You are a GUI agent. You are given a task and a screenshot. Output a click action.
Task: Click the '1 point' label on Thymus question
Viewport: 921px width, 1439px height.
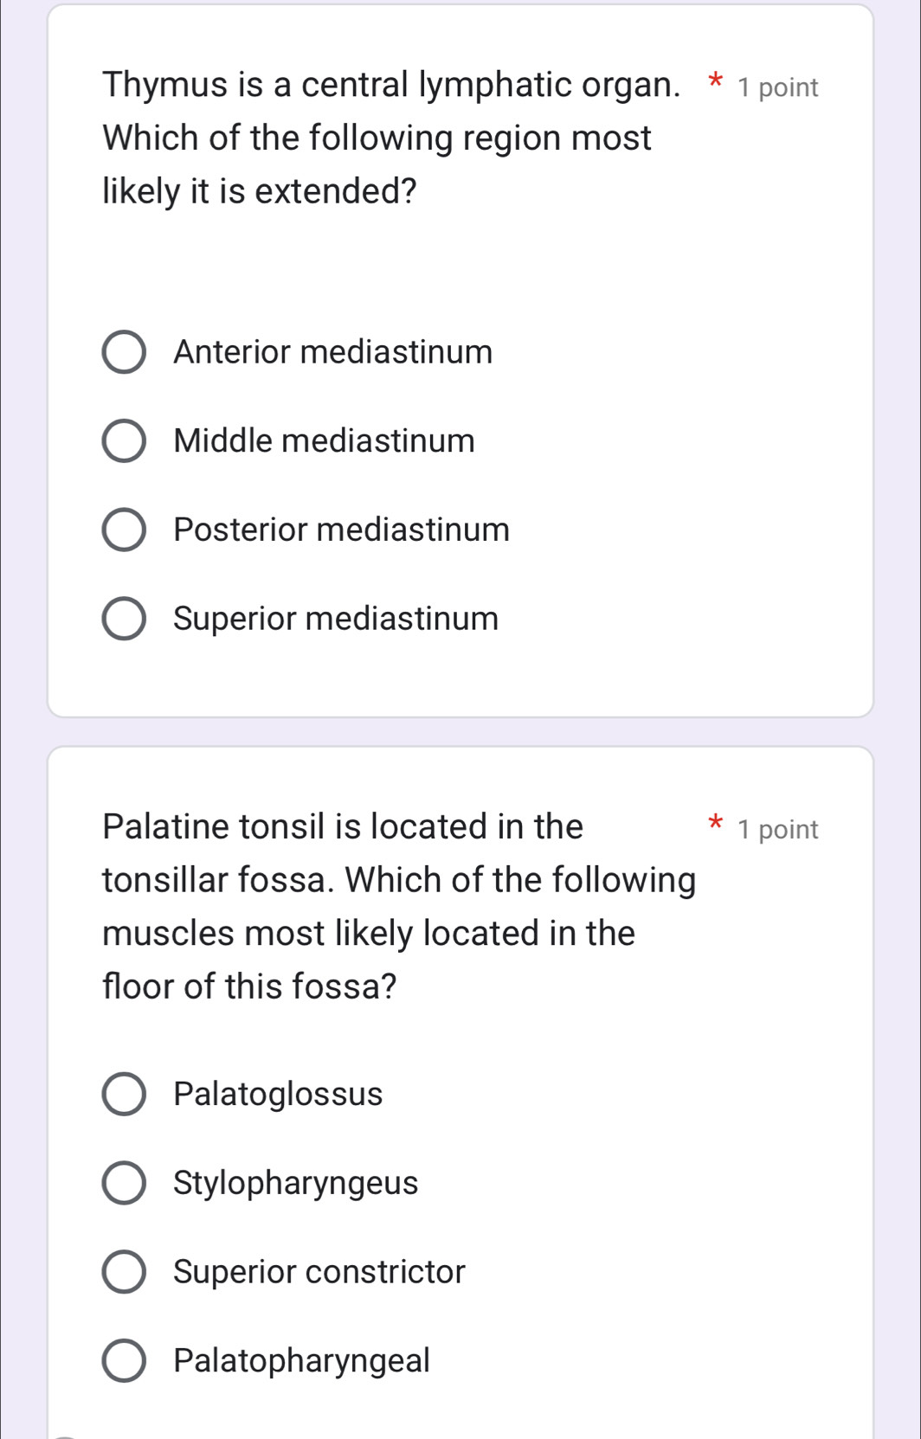coord(777,87)
